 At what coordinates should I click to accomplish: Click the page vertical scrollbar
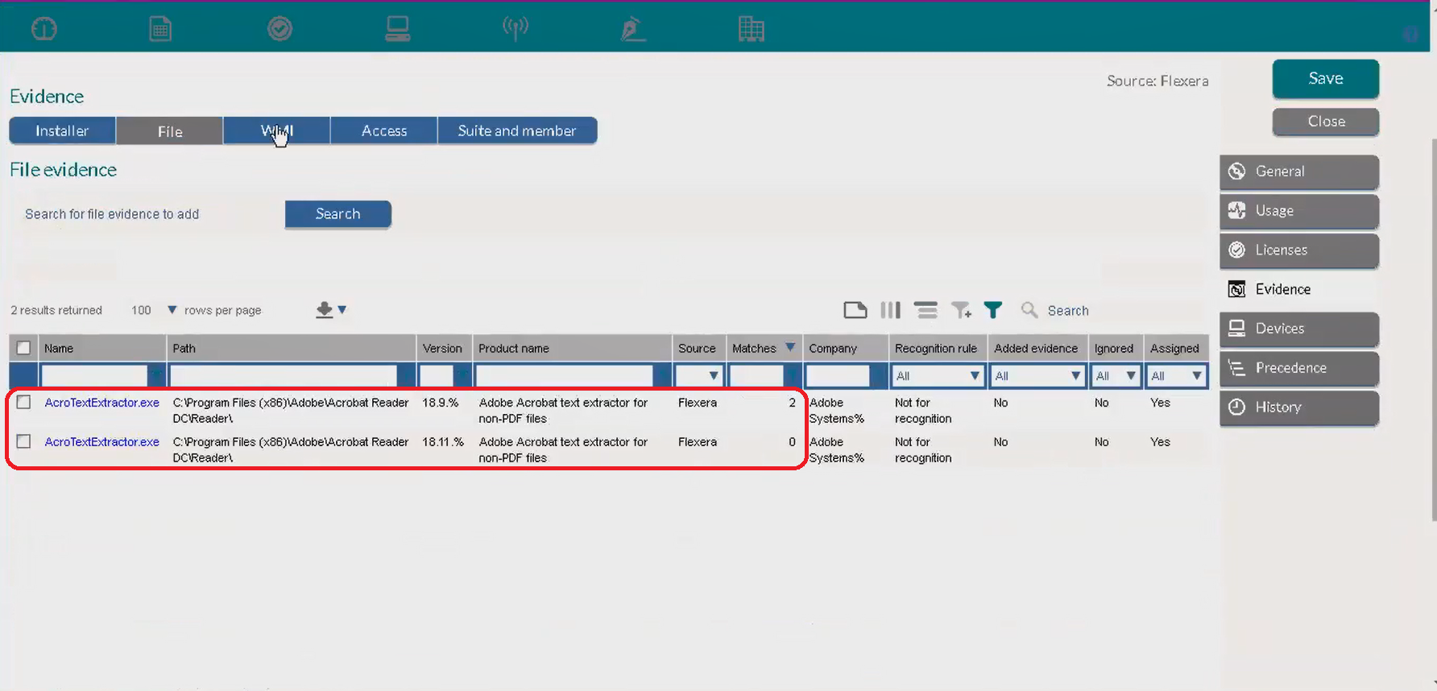click(1433, 330)
